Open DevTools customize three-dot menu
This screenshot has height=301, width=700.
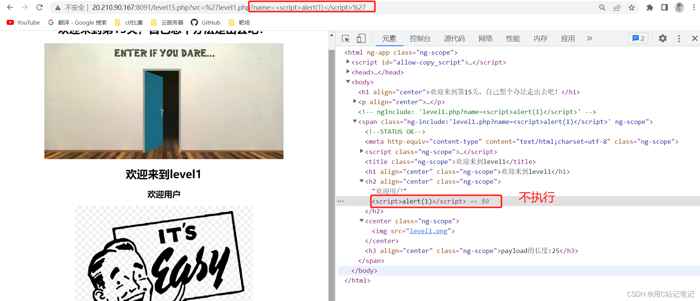[679, 38]
